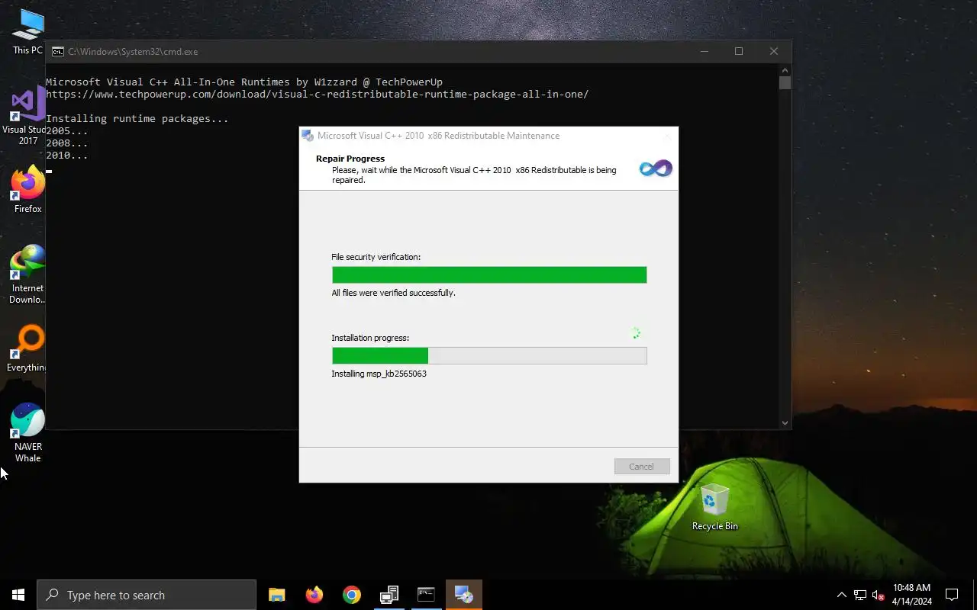
Task: Click the Installation progress bar
Action: [489, 355]
